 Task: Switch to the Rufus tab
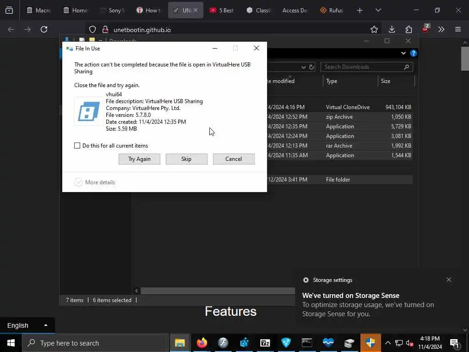coord(332,10)
